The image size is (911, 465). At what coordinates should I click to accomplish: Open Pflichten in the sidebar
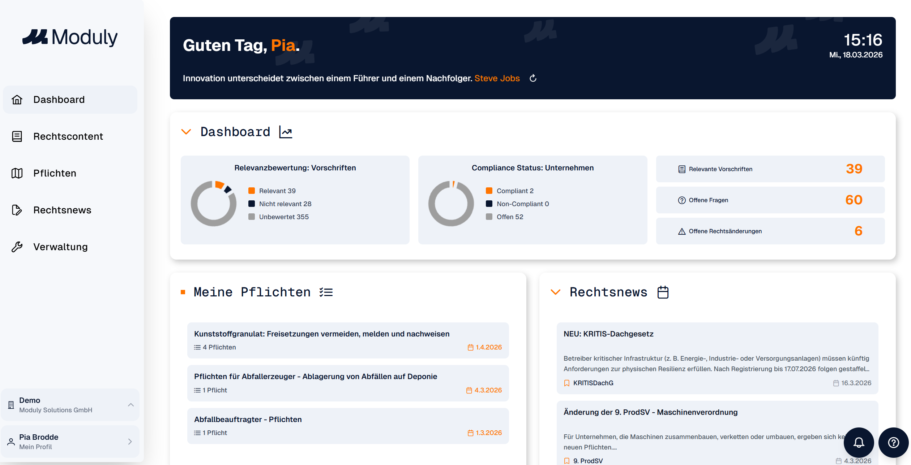click(x=55, y=173)
